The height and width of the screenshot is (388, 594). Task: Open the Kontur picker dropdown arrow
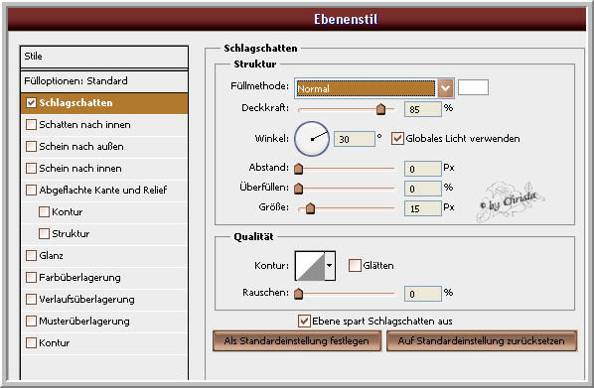pyautogui.click(x=330, y=266)
